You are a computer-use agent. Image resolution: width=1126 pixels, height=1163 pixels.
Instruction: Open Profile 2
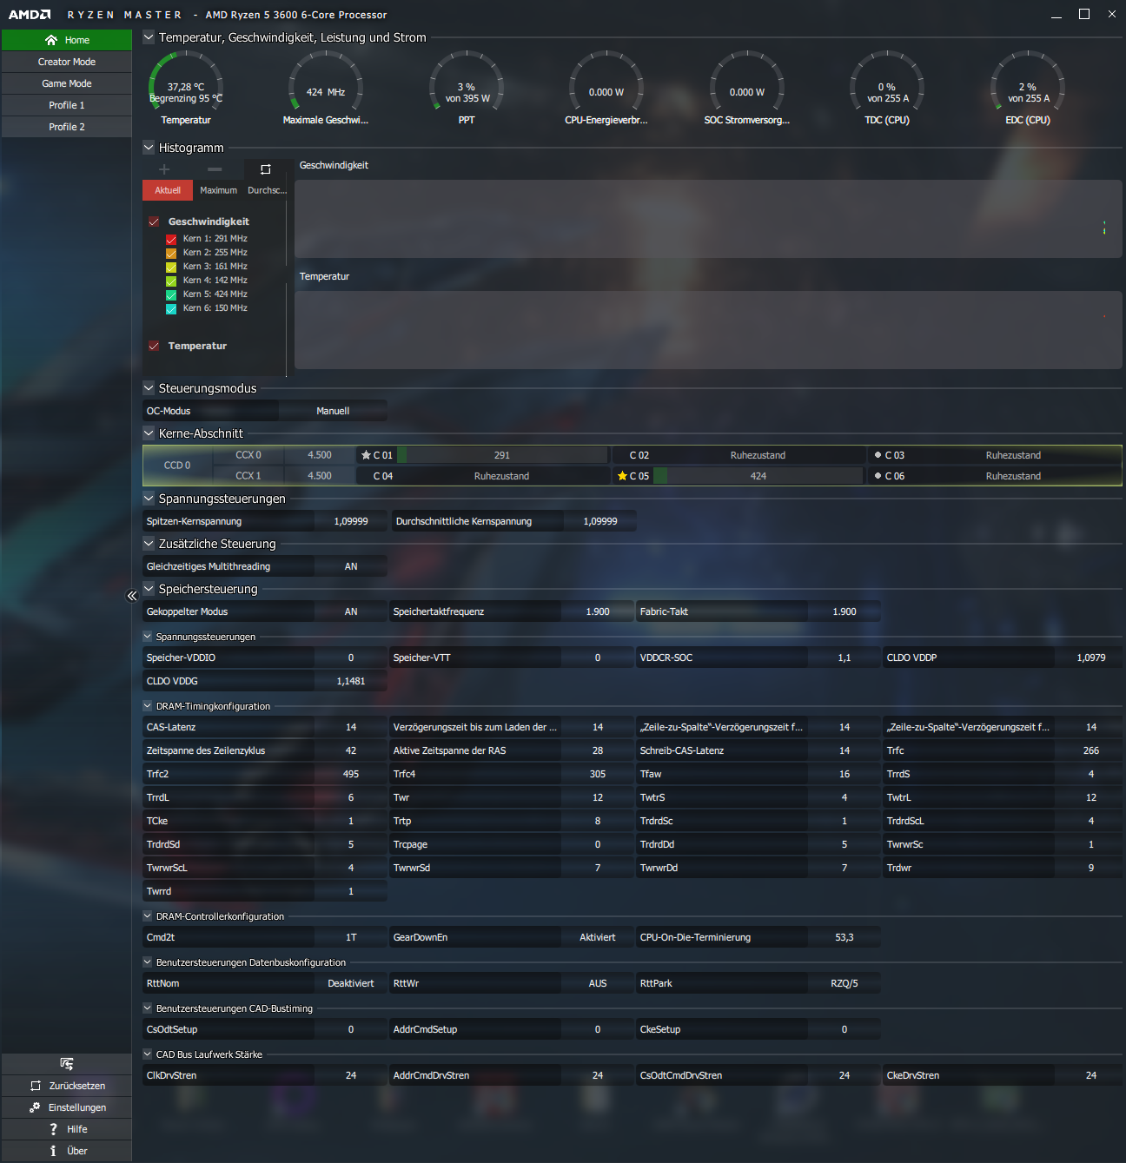tap(67, 127)
